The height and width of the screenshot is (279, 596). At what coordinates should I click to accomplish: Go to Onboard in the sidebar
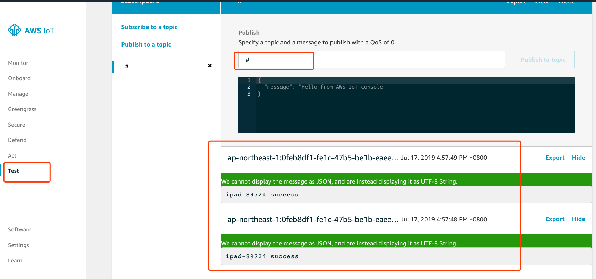pyautogui.click(x=19, y=78)
